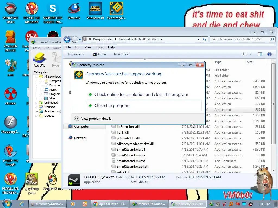The image size is (278, 208).
Task: Open the recent pages dropdown arrow
Action: coord(80,40)
